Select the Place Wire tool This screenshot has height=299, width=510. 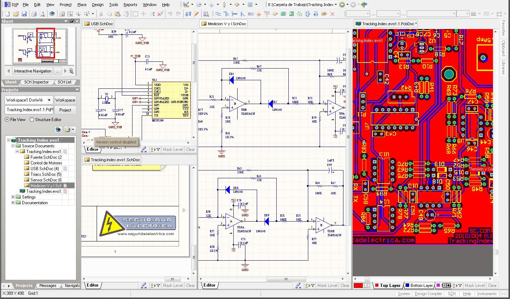pyautogui.click(x=218, y=14)
